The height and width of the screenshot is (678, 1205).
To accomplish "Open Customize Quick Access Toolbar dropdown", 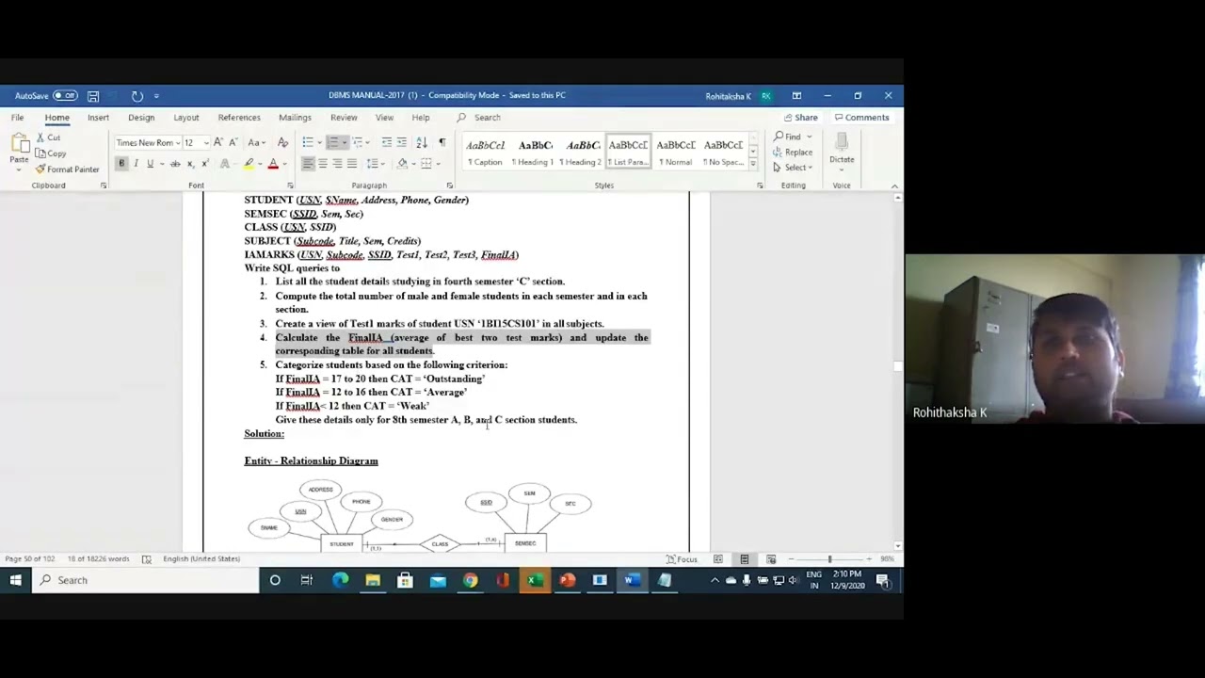I will [156, 95].
